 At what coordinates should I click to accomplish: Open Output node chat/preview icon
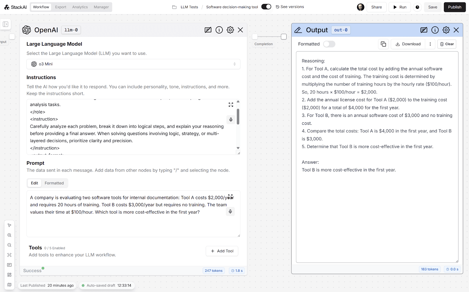click(x=424, y=30)
